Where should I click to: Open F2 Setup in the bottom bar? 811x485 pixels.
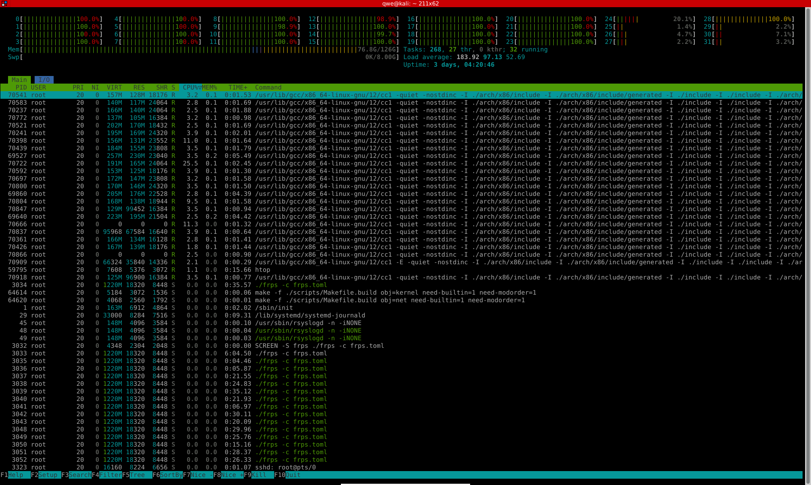coord(46,475)
